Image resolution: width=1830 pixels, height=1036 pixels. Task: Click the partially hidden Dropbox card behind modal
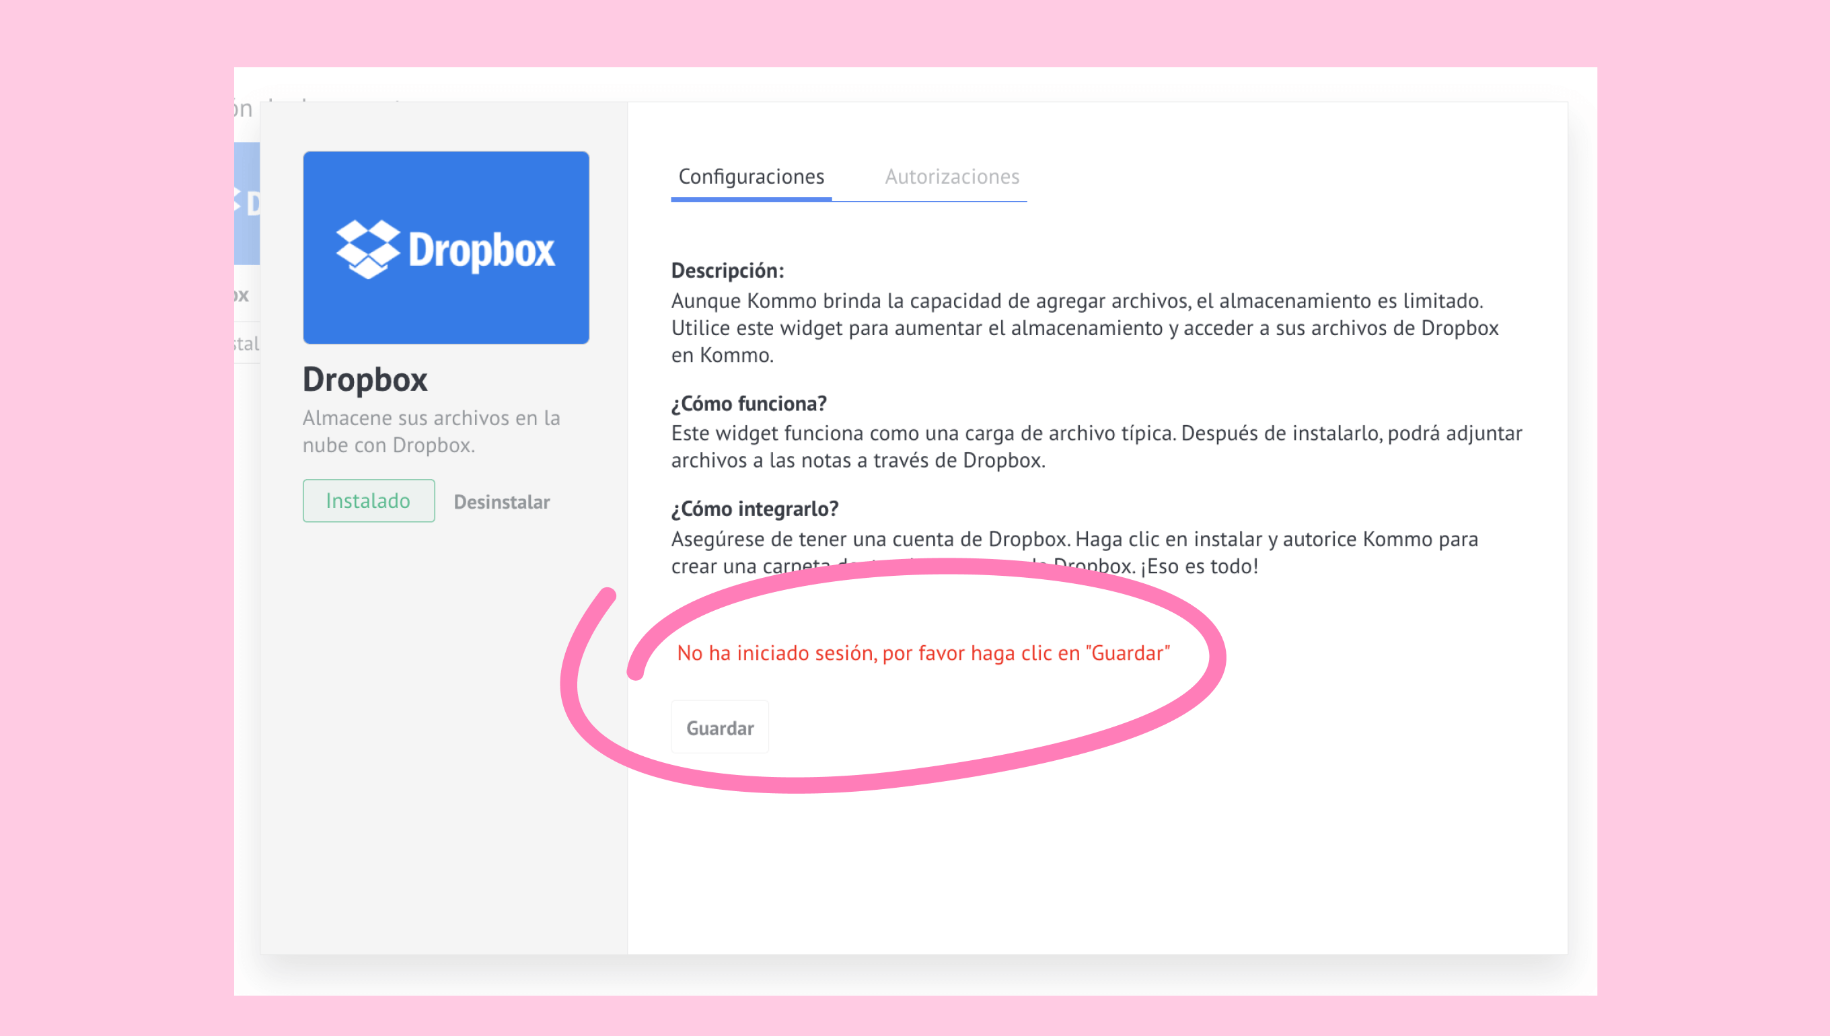[247, 205]
